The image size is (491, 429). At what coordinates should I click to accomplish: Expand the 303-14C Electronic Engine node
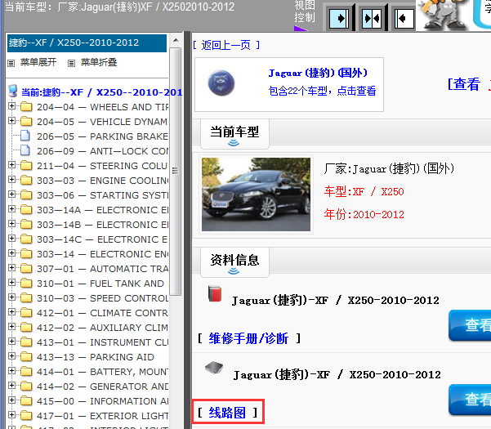[12, 239]
